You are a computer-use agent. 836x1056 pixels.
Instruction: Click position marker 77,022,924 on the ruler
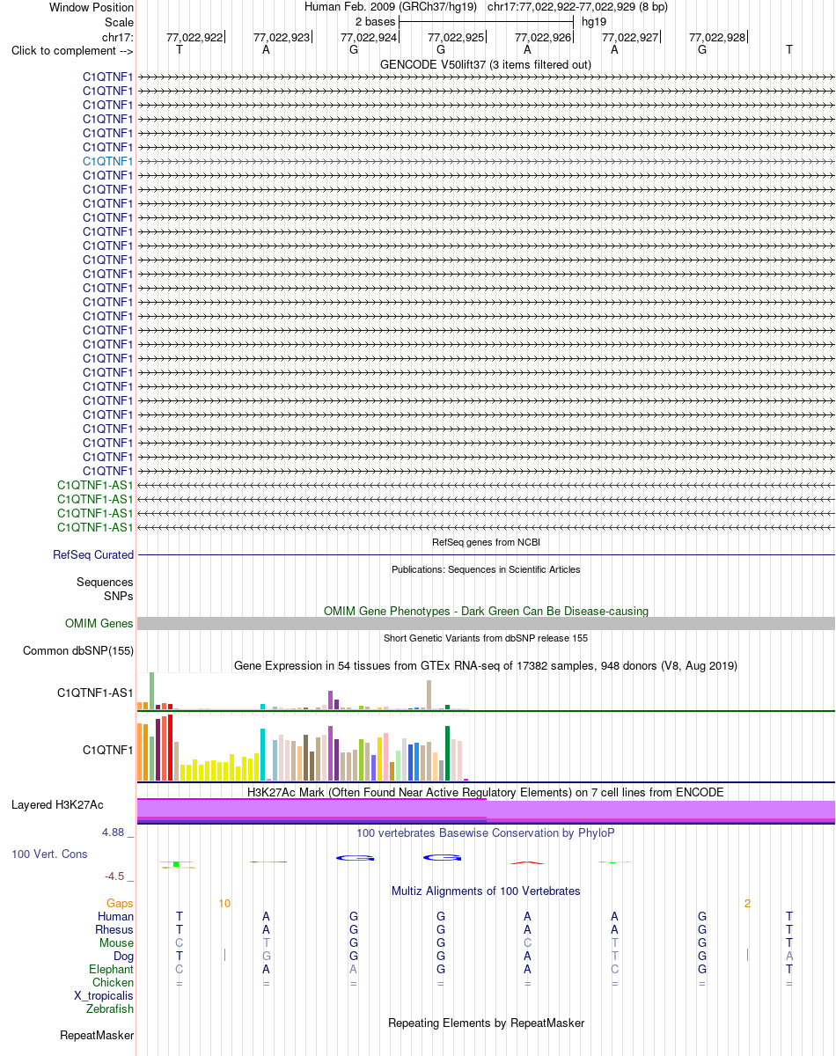click(x=369, y=37)
